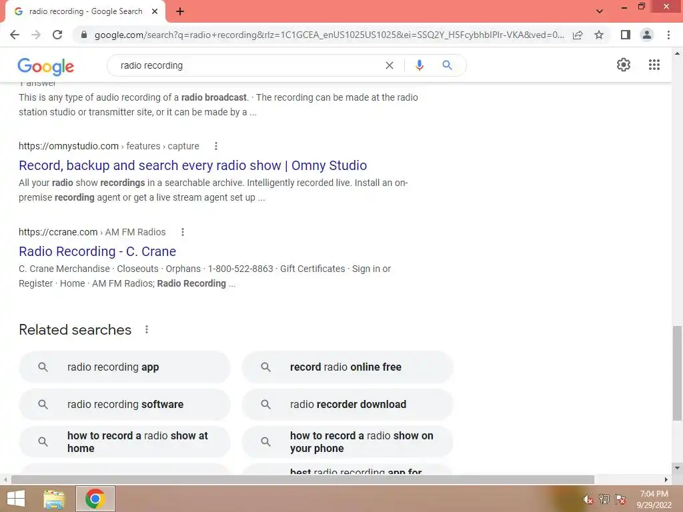Open Chrome side panel
This screenshot has height=512, width=683.
pos(626,35)
